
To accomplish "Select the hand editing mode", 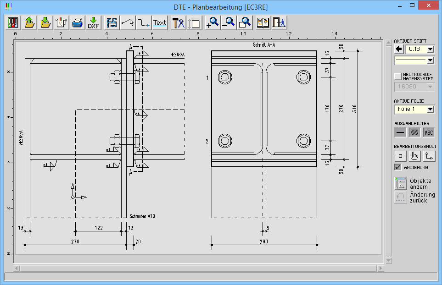I will click(x=414, y=156).
